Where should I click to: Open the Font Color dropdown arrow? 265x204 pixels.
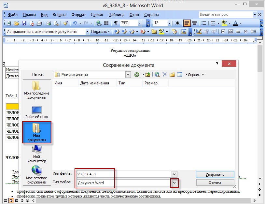(x=241, y=23)
